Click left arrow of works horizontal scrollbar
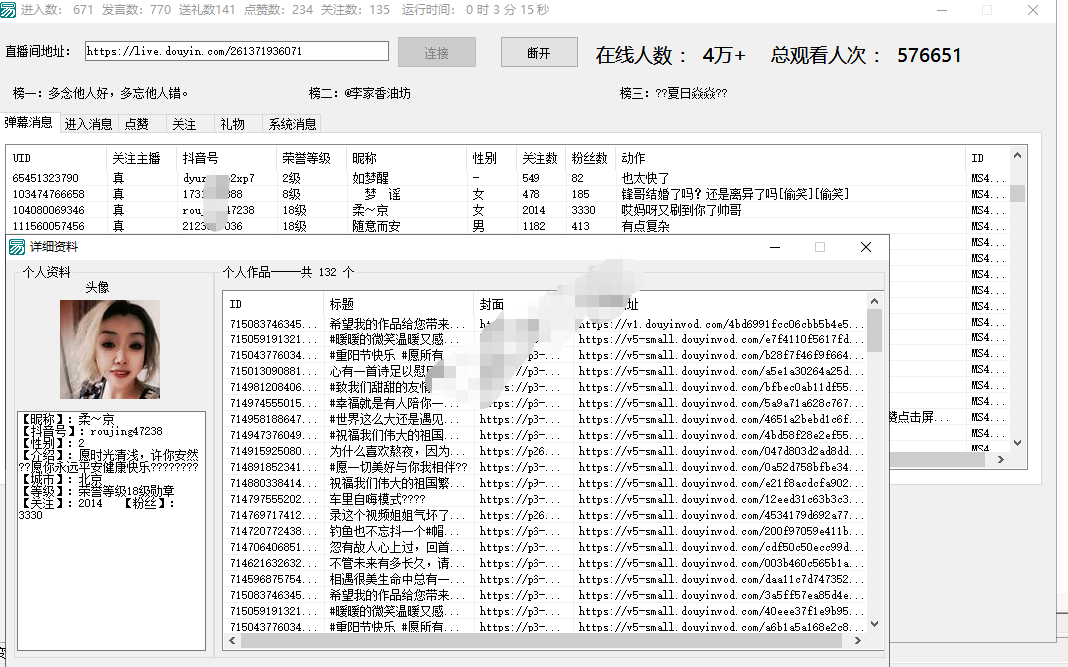1068x667 pixels. coord(231,640)
